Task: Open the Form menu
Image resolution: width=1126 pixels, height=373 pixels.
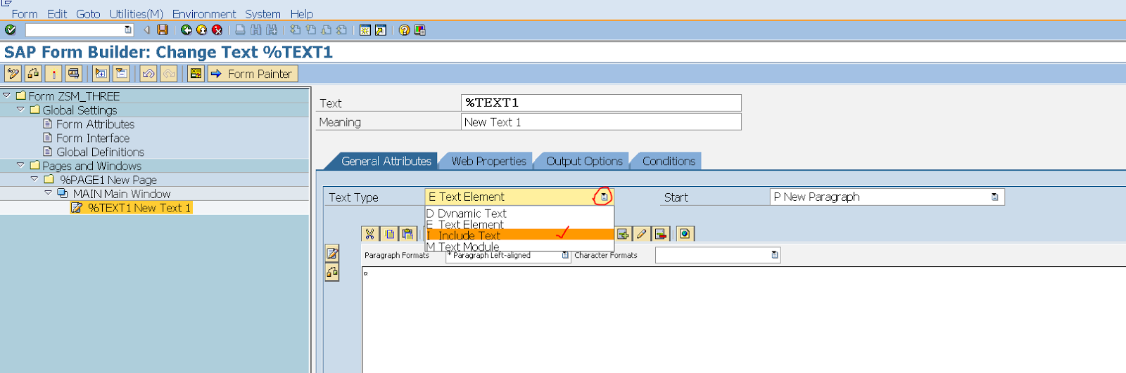Action: (25, 13)
